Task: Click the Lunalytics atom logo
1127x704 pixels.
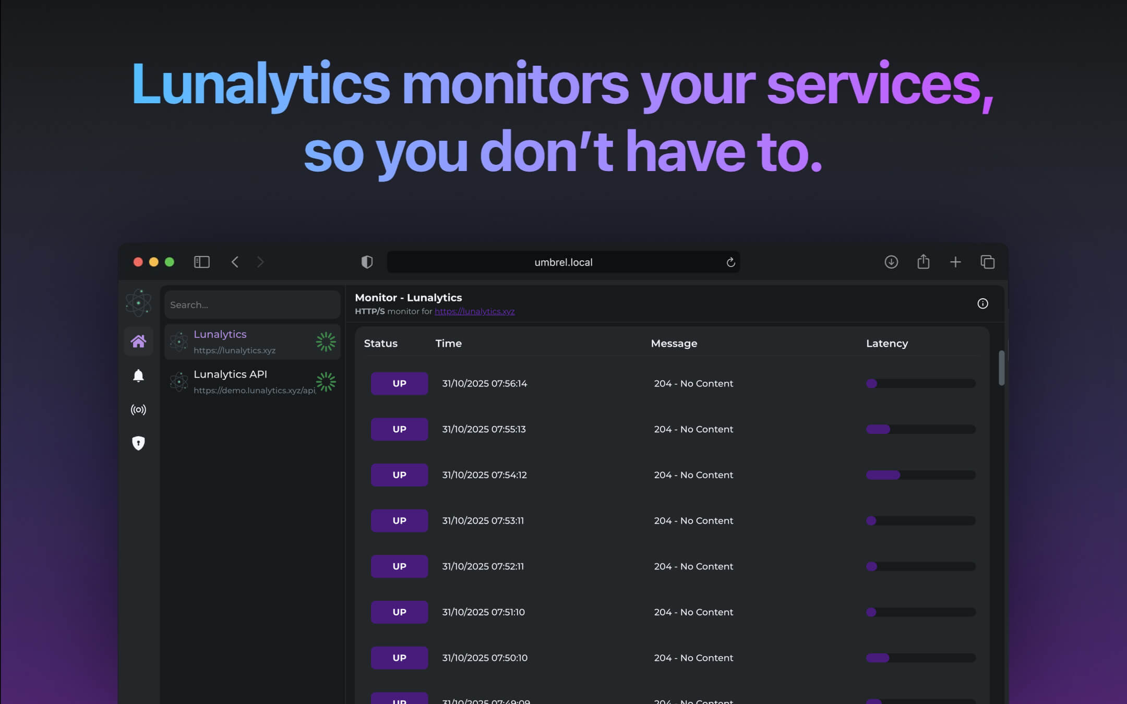Action: coord(138,301)
